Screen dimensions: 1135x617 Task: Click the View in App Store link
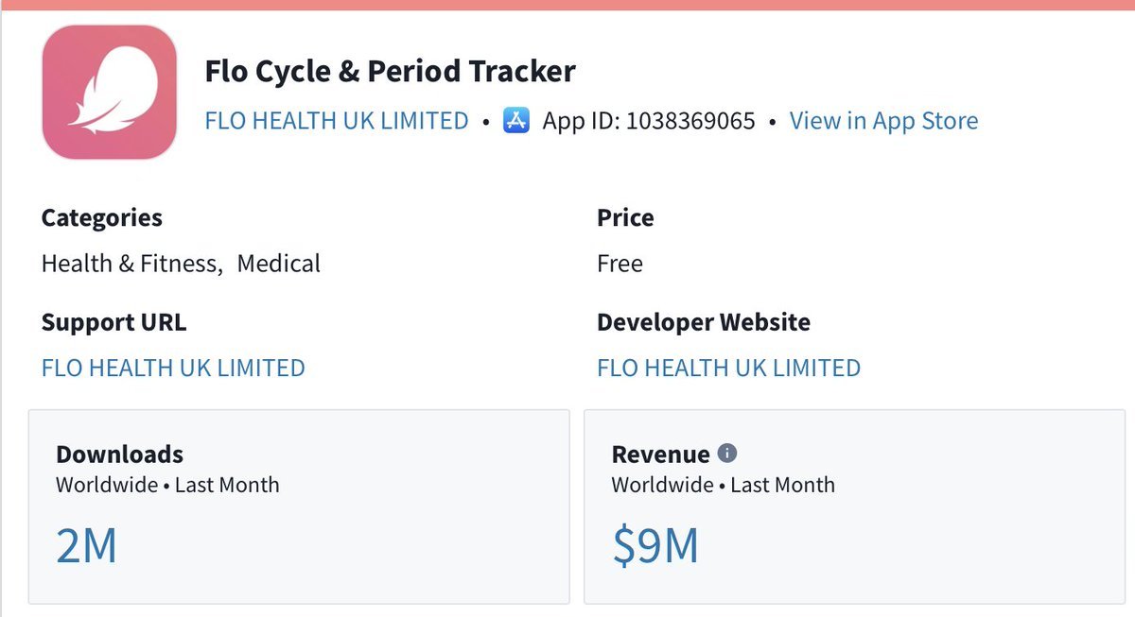883,121
